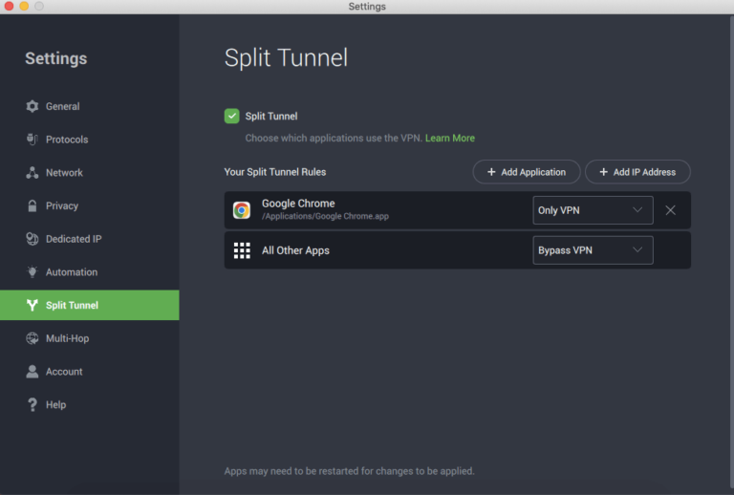This screenshot has width=734, height=495.
Task: Remove the Google Chrome split tunnel rule
Action: [x=670, y=210]
